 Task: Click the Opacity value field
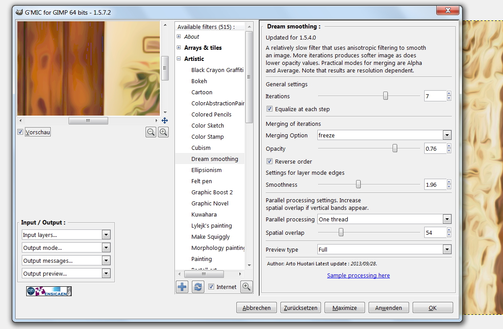coord(435,148)
